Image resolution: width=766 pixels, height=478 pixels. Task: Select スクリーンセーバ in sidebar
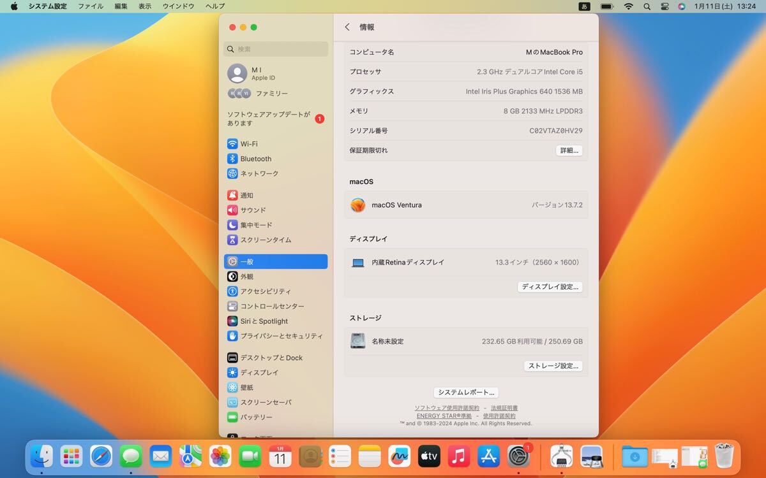tap(276, 402)
